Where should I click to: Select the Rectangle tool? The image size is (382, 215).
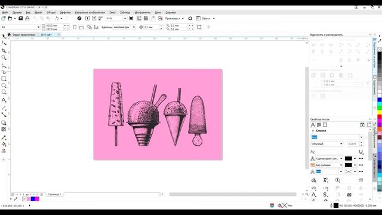4,79
